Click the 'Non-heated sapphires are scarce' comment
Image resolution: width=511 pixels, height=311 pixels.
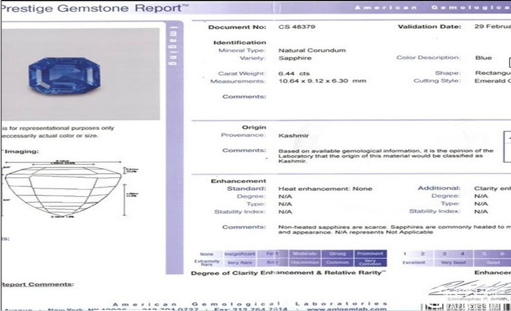coord(394,230)
